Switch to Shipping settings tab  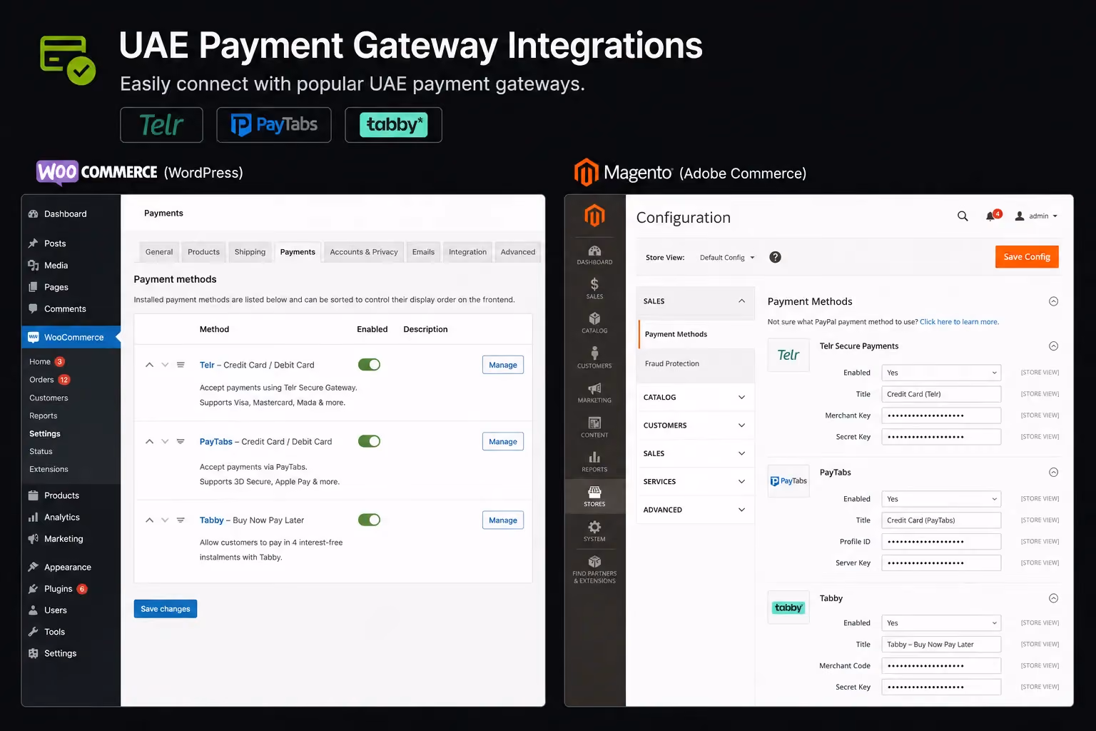[250, 252]
